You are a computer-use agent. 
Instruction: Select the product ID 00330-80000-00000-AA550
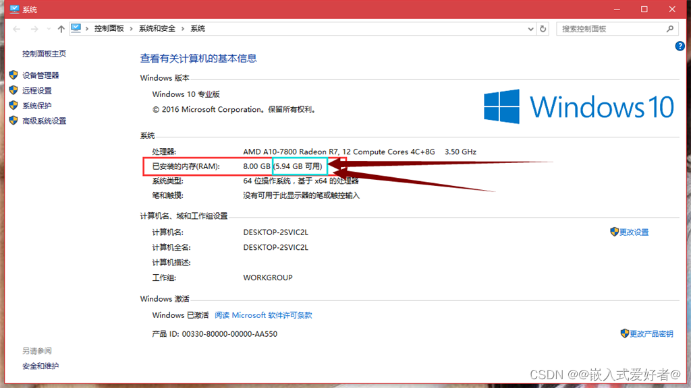[229, 334]
